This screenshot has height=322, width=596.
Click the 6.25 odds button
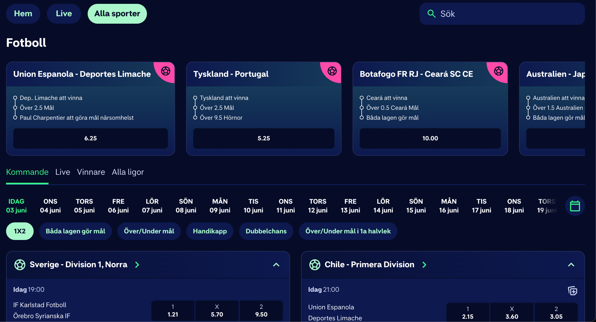pos(90,138)
